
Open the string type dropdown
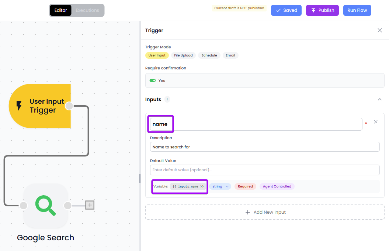pyautogui.click(x=220, y=186)
